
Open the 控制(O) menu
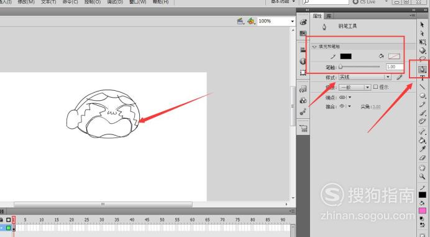(x=93, y=2)
